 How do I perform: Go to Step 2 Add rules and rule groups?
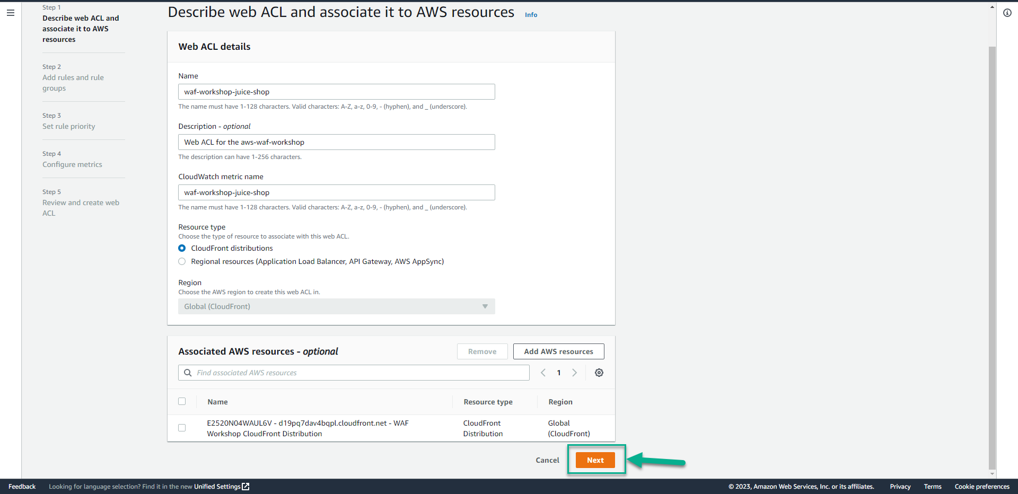pyautogui.click(x=73, y=83)
